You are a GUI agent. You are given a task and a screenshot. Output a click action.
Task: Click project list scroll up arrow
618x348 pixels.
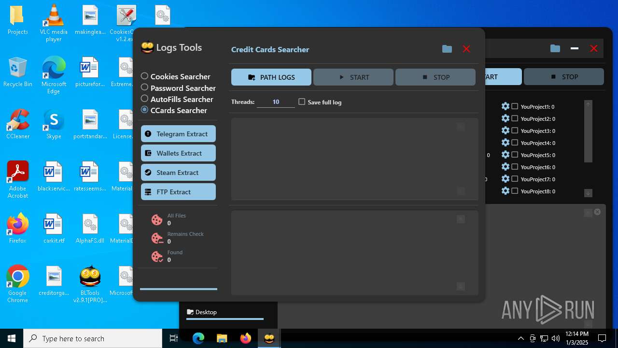[x=588, y=104]
